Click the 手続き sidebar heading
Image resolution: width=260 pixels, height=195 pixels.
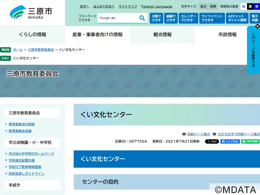[32, 185]
